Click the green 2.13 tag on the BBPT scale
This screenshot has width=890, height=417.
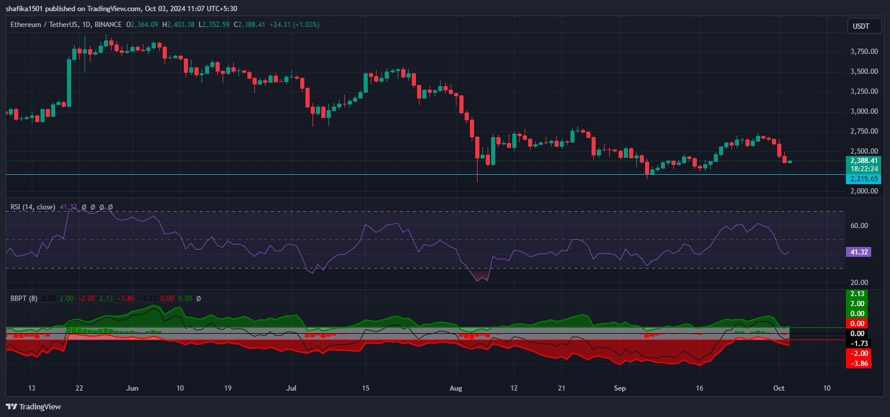click(858, 294)
